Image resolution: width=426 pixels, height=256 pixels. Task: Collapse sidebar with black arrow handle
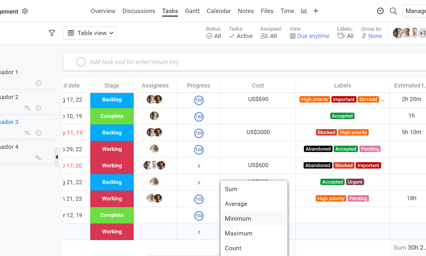click(57, 157)
